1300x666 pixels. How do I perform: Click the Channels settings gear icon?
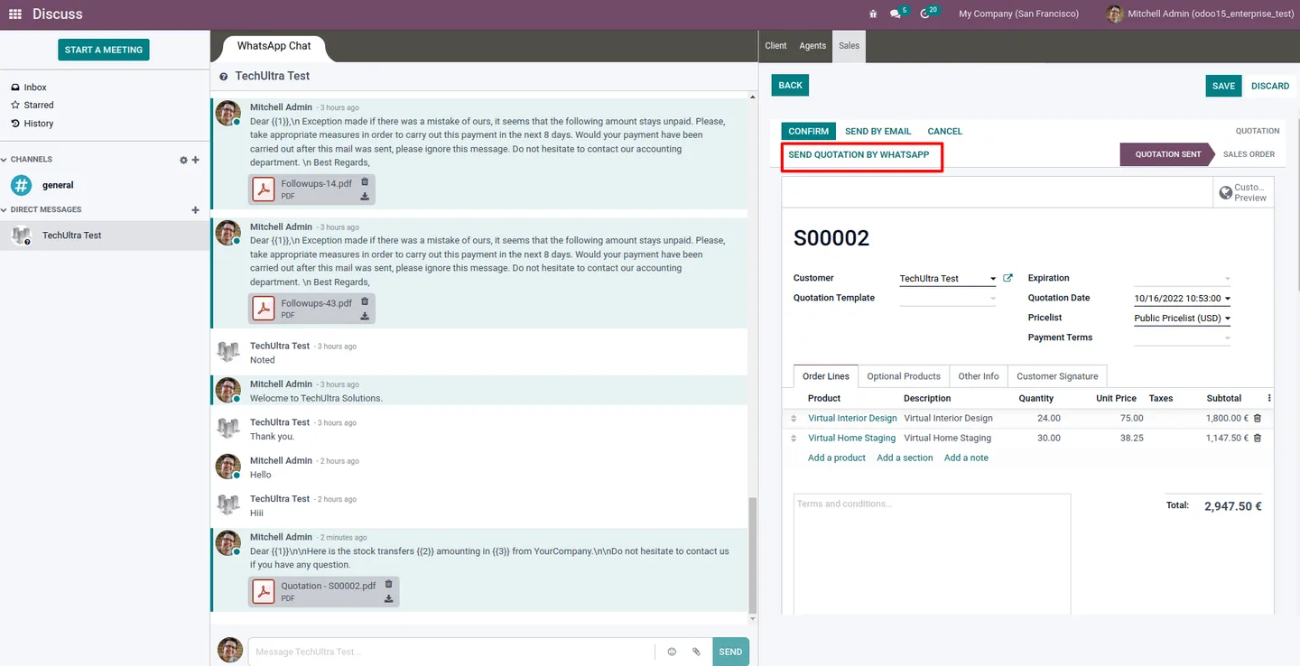tap(183, 160)
